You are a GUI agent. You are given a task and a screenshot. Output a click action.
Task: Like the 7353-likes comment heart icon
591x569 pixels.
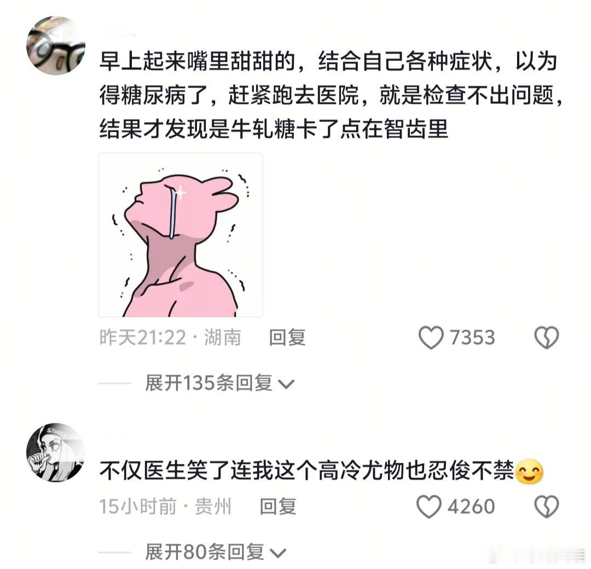[431, 338]
